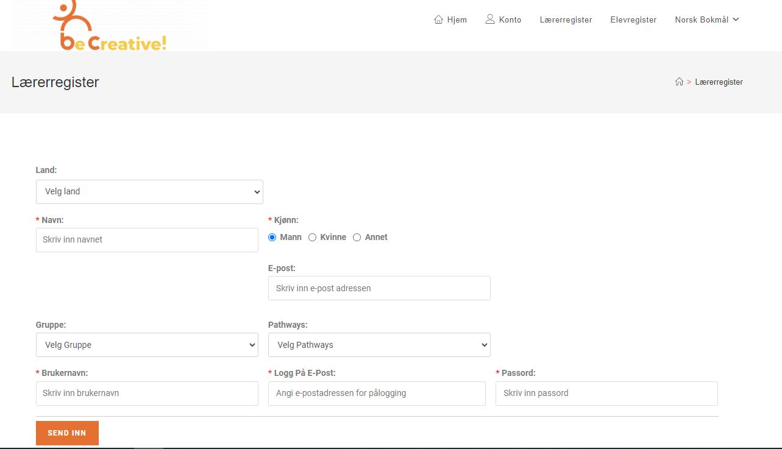Select the Passord input box
The image size is (782, 449).
tap(606, 393)
